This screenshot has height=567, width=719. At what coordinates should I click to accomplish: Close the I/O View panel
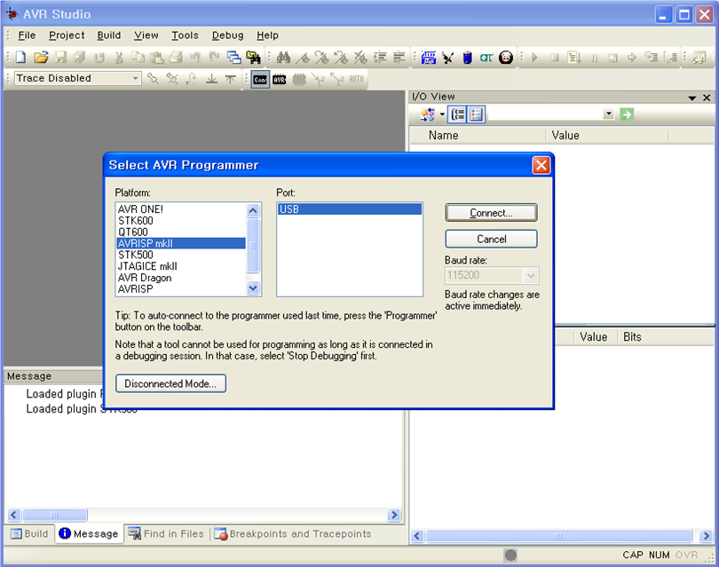(x=707, y=98)
